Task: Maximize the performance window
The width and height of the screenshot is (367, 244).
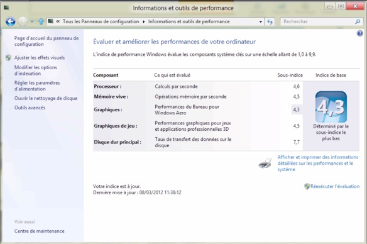Action: coord(341,6)
